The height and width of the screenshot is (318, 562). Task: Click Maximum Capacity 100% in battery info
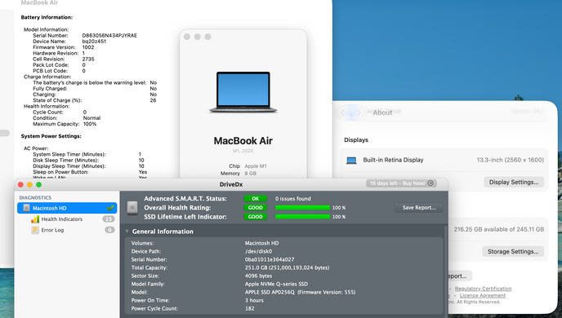coord(65,124)
